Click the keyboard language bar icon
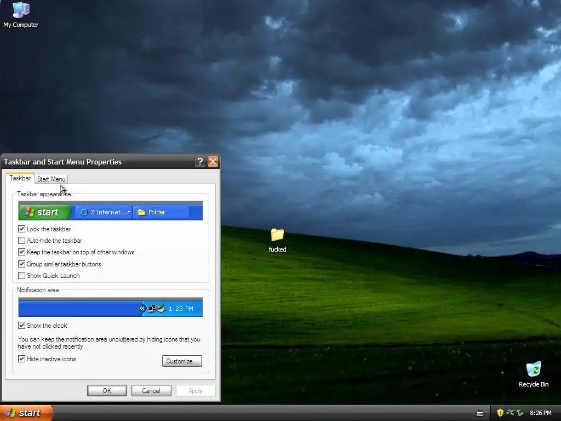Screen dimensions: 561x421 coord(480,413)
